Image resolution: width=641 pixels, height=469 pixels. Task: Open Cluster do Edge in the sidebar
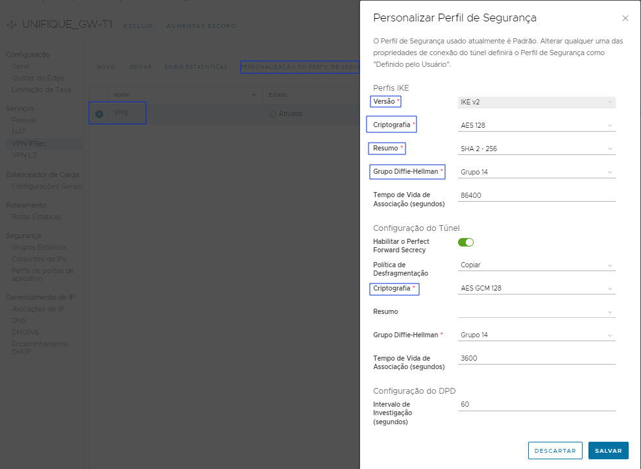click(38, 78)
